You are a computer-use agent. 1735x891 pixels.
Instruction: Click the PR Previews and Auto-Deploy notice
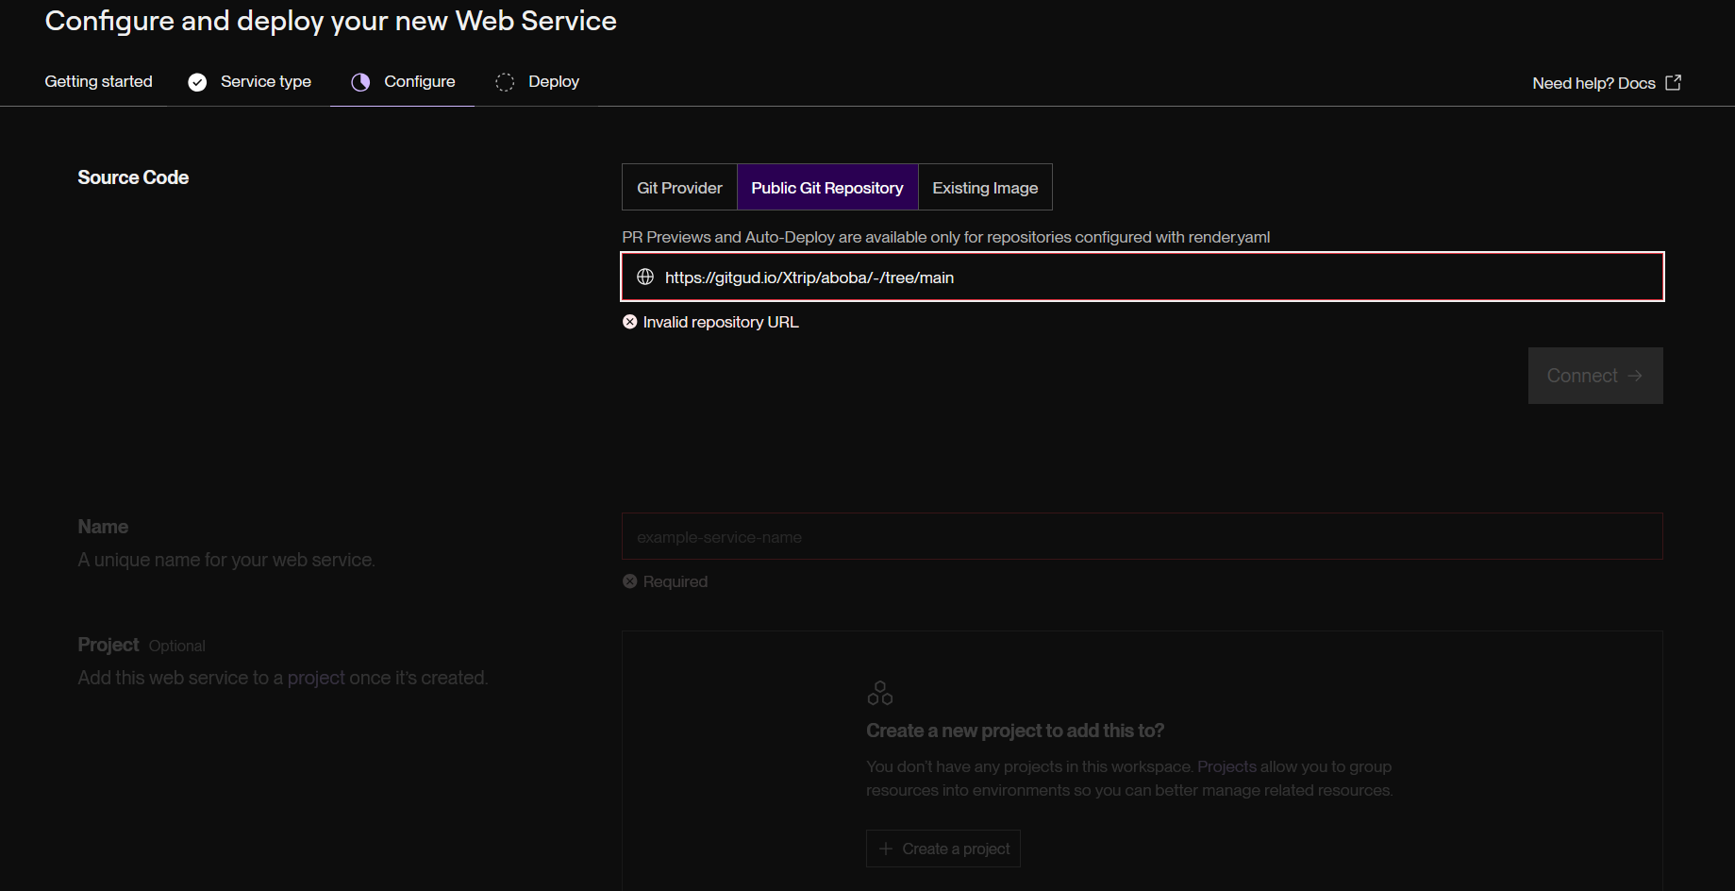pyautogui.click(x=945, y=237)
